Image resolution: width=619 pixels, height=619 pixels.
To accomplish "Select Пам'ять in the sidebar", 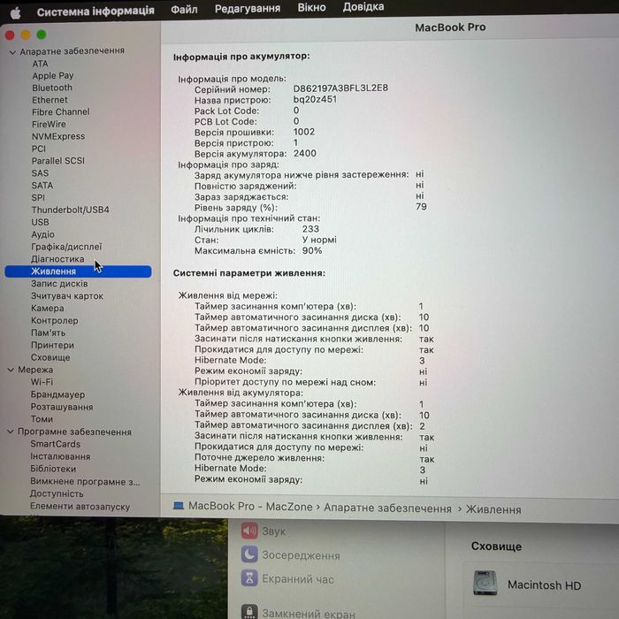I will [48, 332].
